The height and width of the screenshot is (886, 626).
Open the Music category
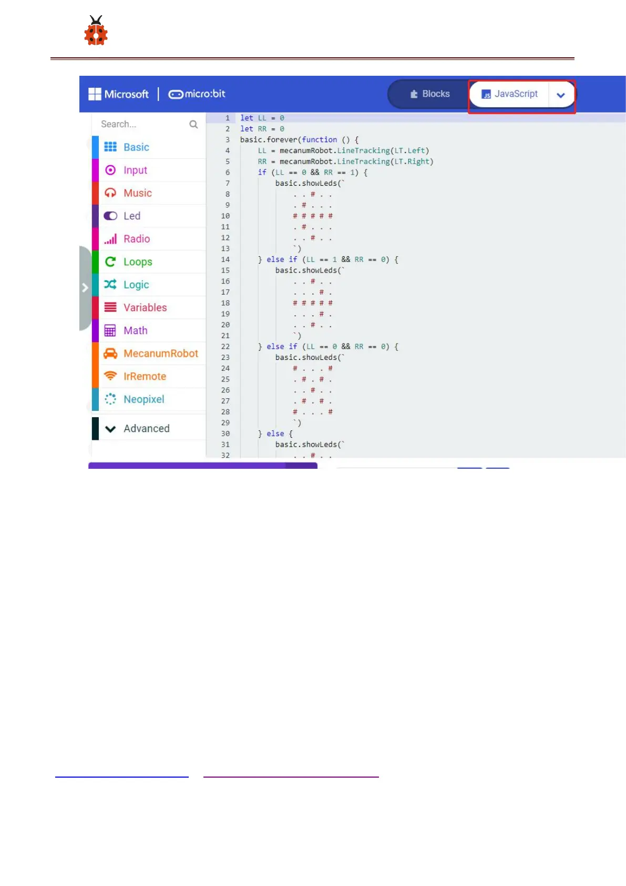pos(149,193)
